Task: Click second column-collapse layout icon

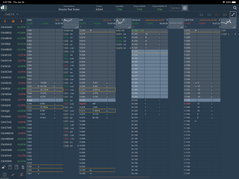Action: coord(16,167)
